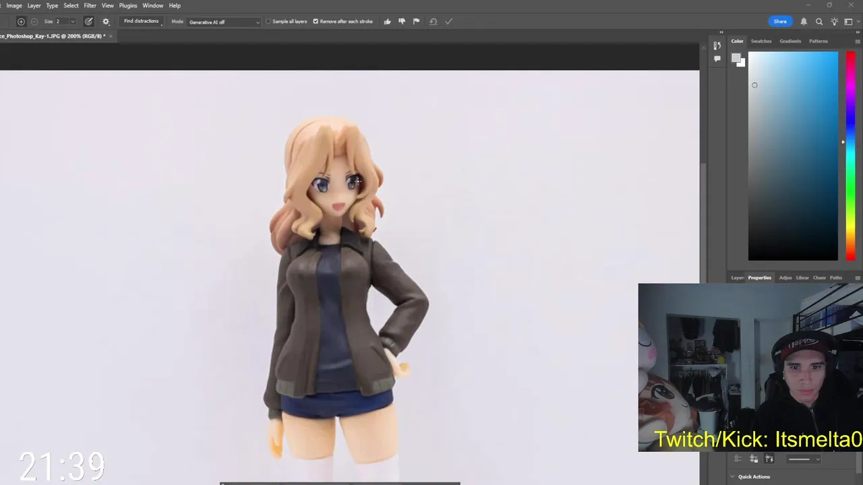The width and height of the screenshot is (863, 485).
Task: Switch to the Paths tab
Action: tap(836, 278)
